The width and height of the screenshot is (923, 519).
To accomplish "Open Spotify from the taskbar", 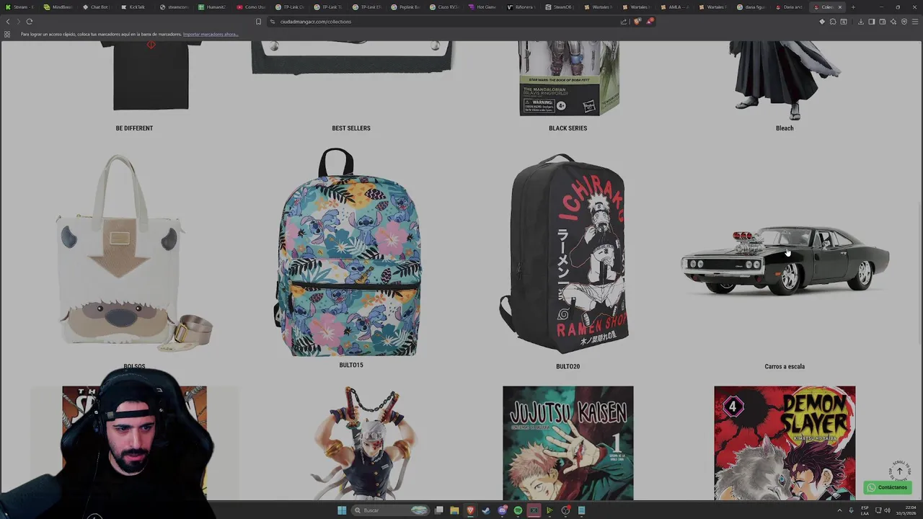I will click(518, 510).
